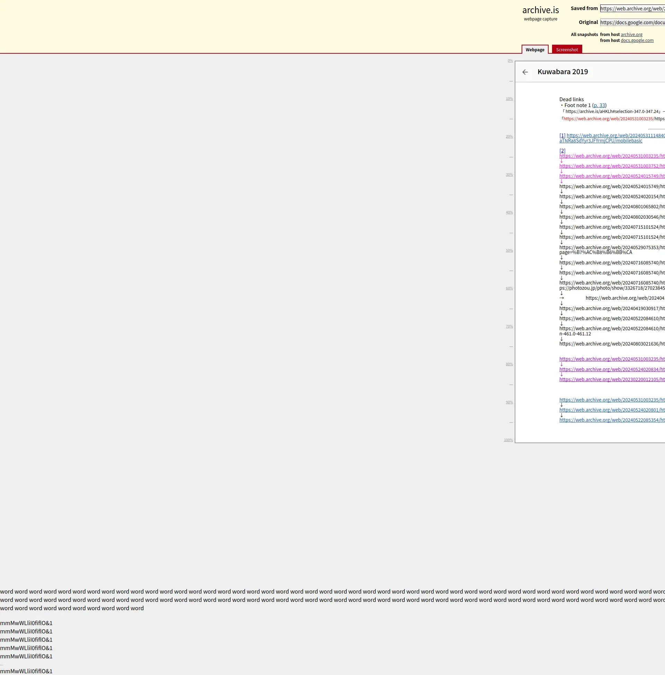
Task: Click the archive.is logo
Action: pyautogui.click(x=540, y=10)
